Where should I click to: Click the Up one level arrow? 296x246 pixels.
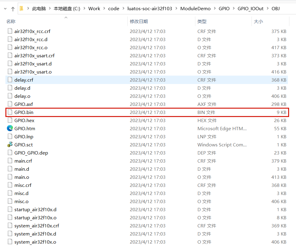13,9
